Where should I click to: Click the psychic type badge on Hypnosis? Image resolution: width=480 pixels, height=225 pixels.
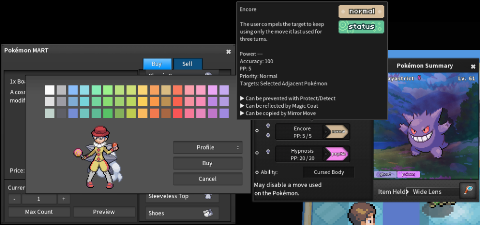coord(337,154)
